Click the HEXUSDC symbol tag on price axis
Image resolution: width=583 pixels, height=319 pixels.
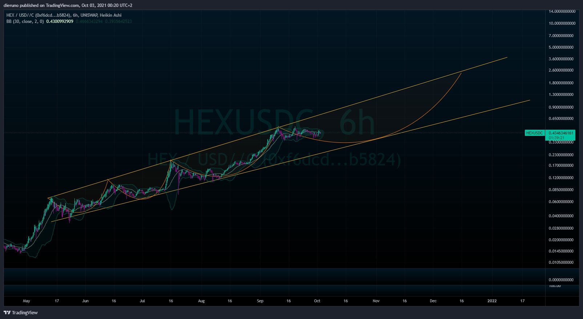[x=534, y=133]
